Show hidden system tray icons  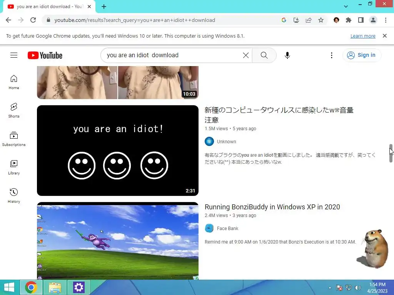(x=330, y=288)
